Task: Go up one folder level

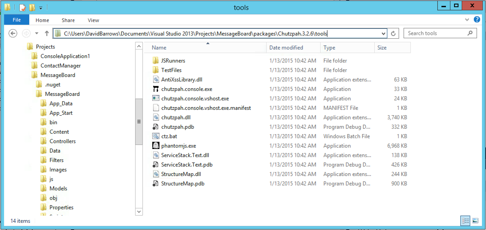Action: (x=46, y=33)
